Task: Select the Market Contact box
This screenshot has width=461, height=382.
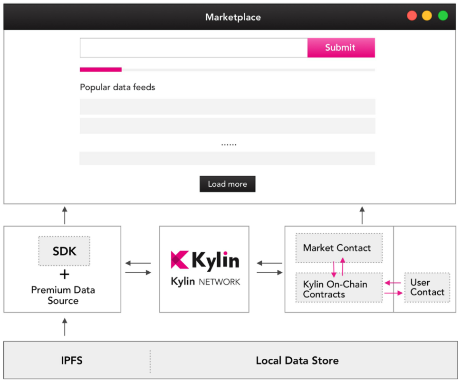Action: [x=339, y=248]
